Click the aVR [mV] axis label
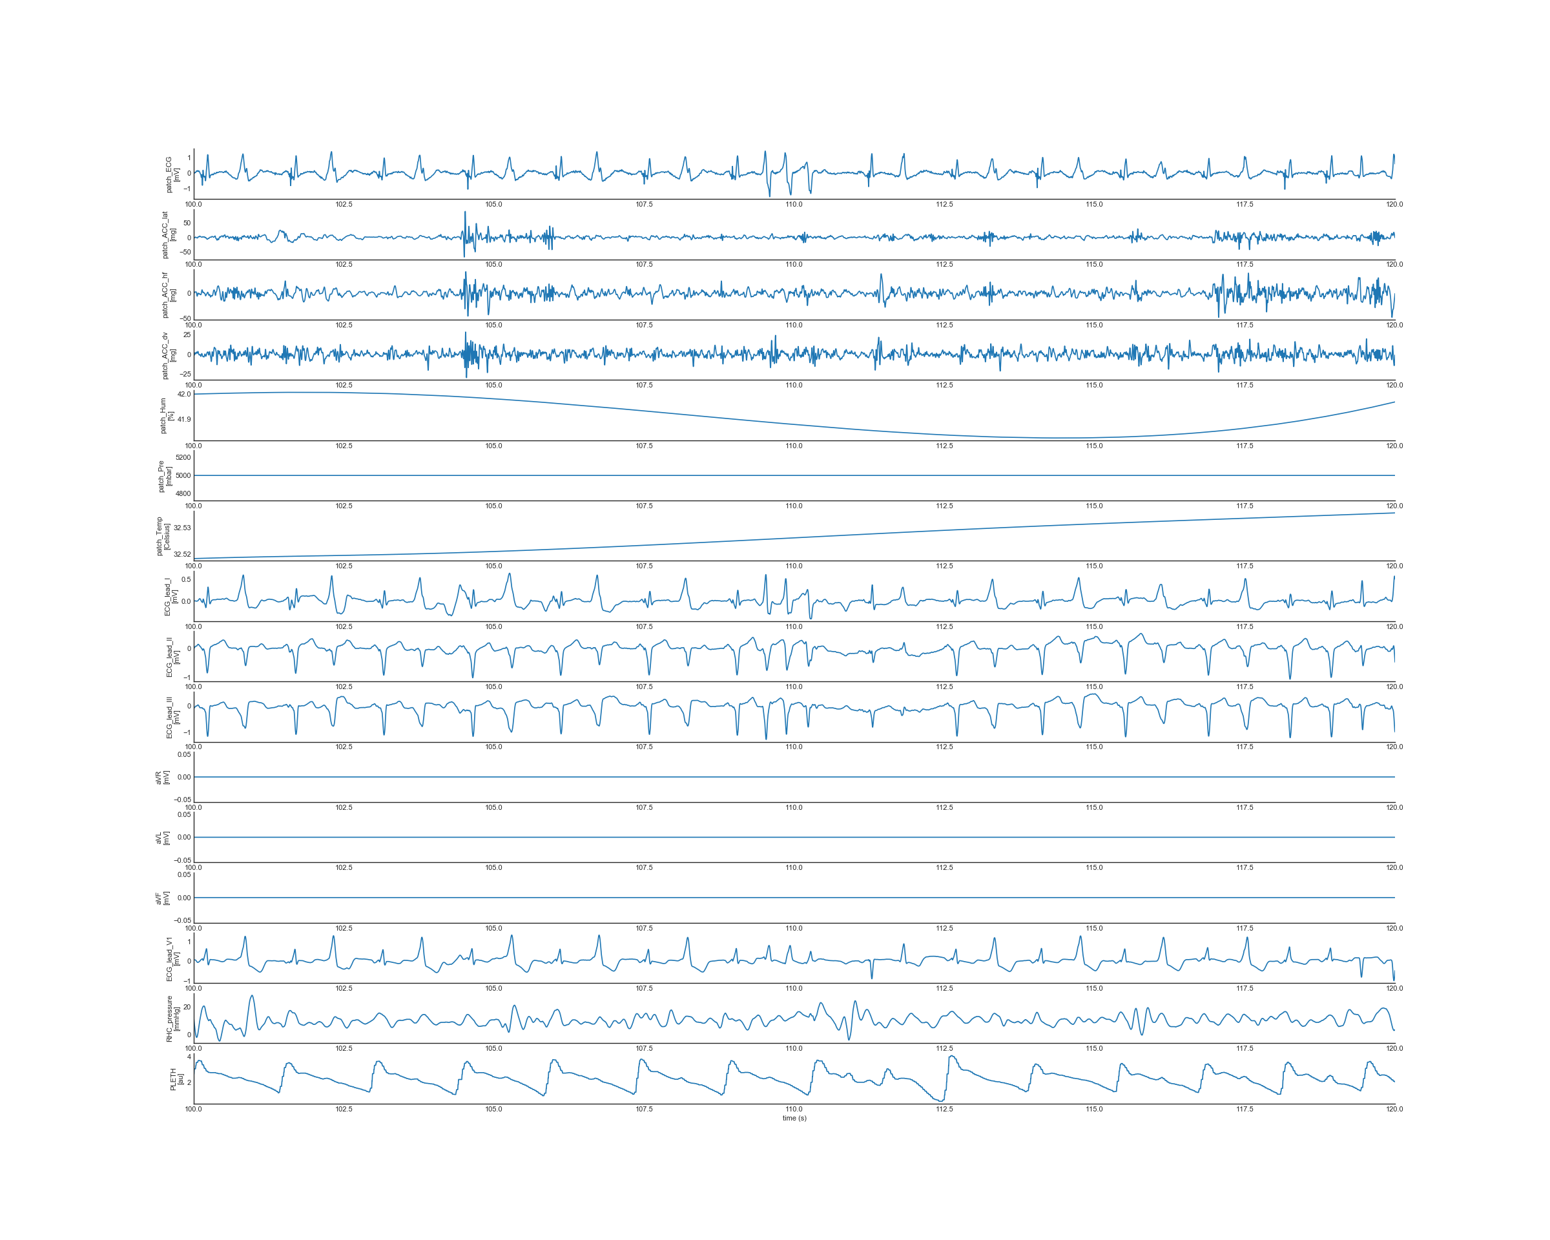The width and height of the screenshot is (1550, 1240). pyautogui.click(x=163, y=778)
